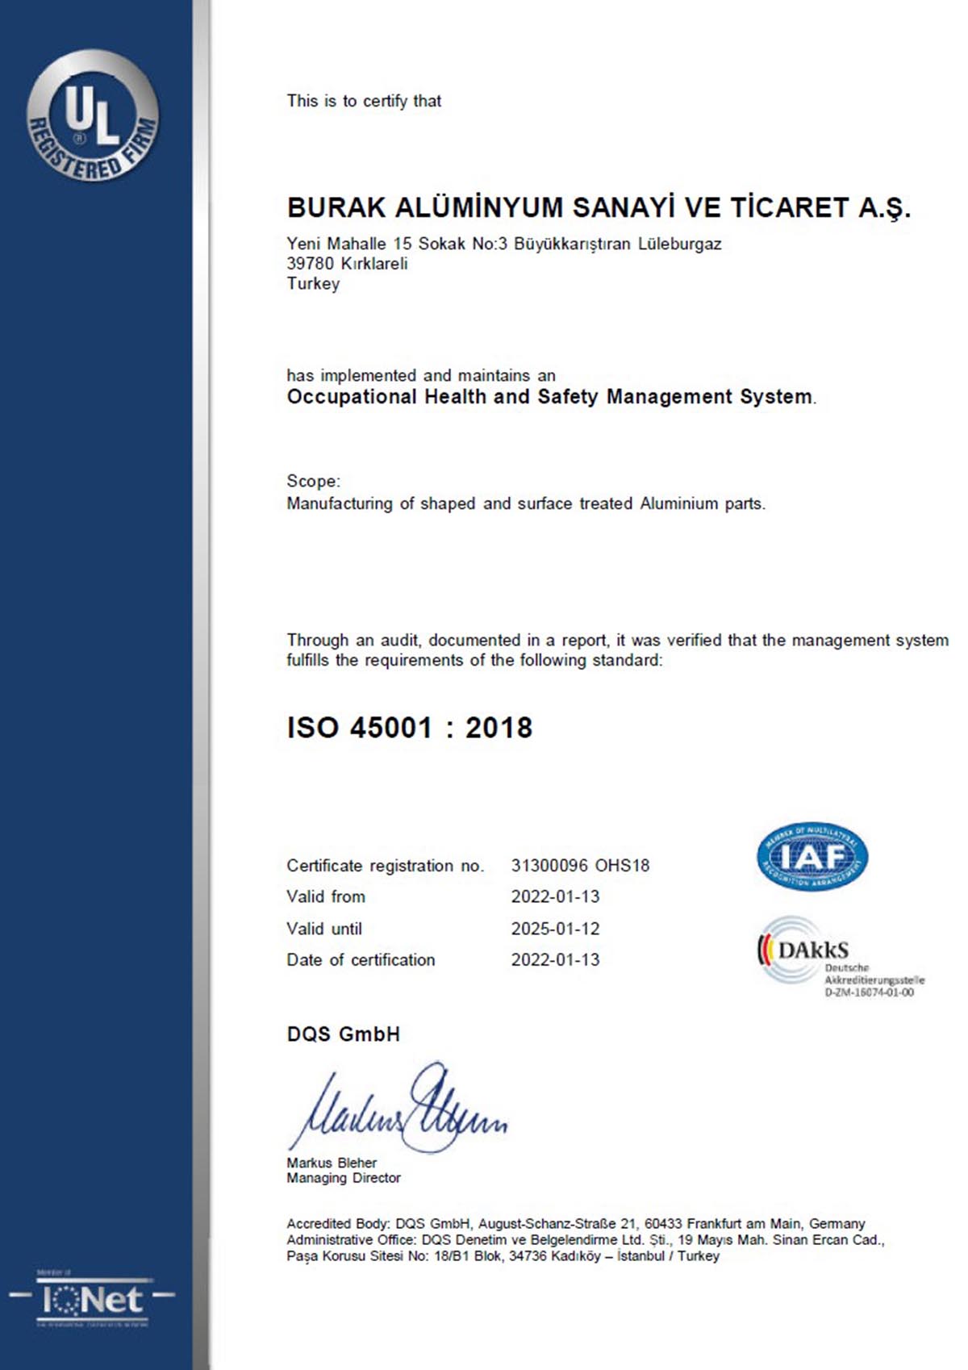Click the "Scope:" label
This screenshot has height=1370, width=968.
click(x=314, y=481)
